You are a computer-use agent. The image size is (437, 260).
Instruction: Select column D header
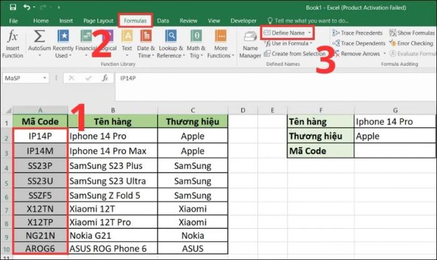click(x=243, y=110)
